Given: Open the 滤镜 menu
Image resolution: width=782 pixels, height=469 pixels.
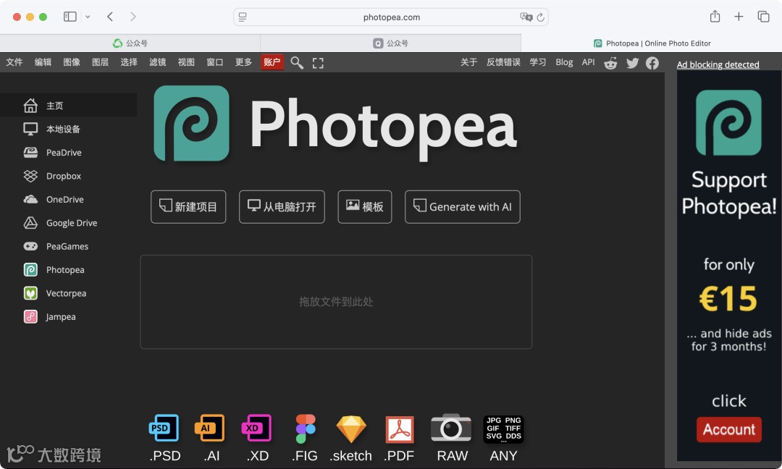Looking at the screenshot, I should (x=158, y=62).
